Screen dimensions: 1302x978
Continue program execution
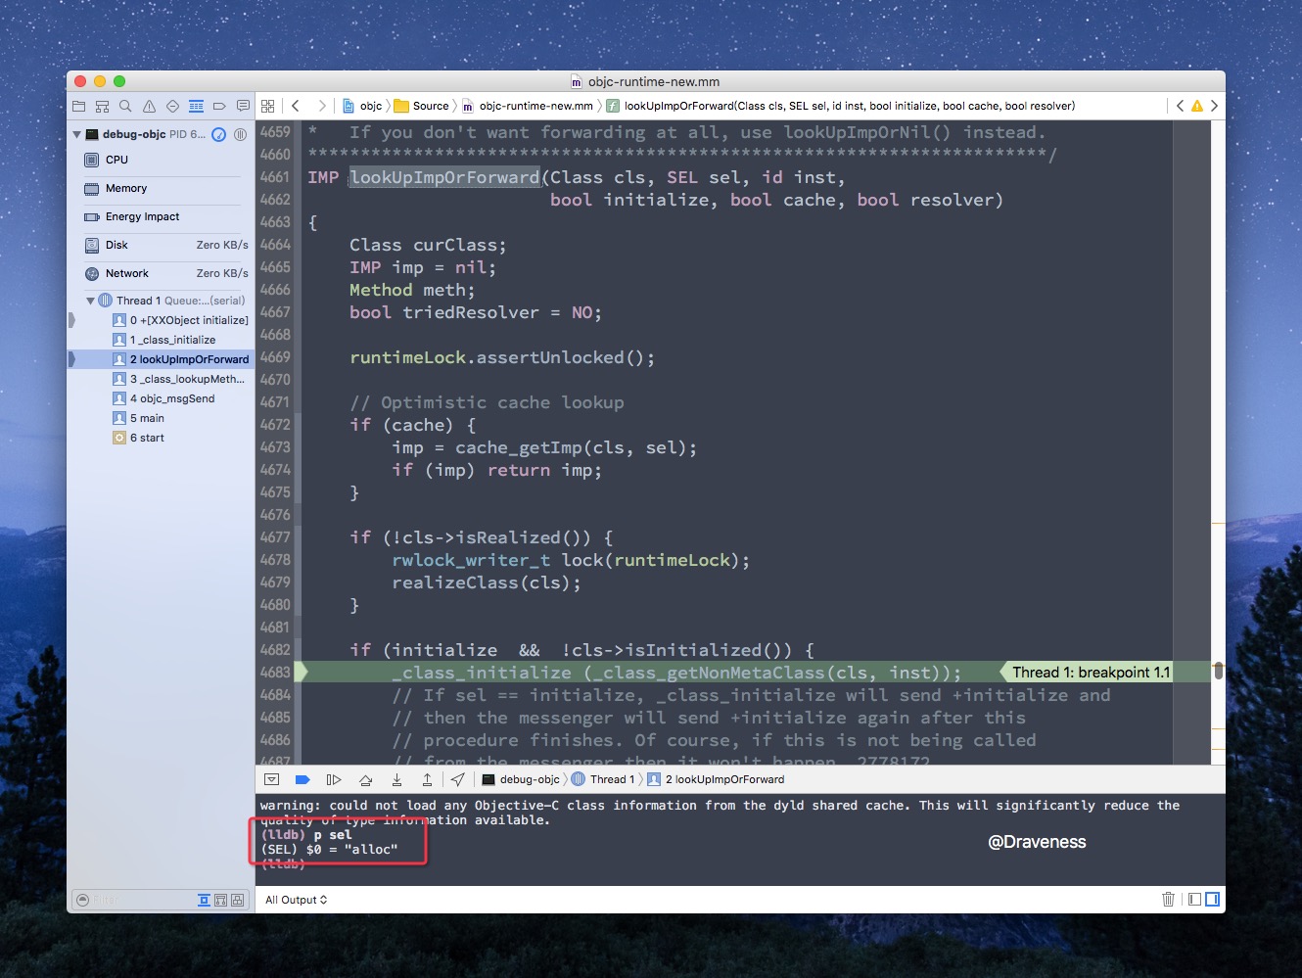click(334, 779)
